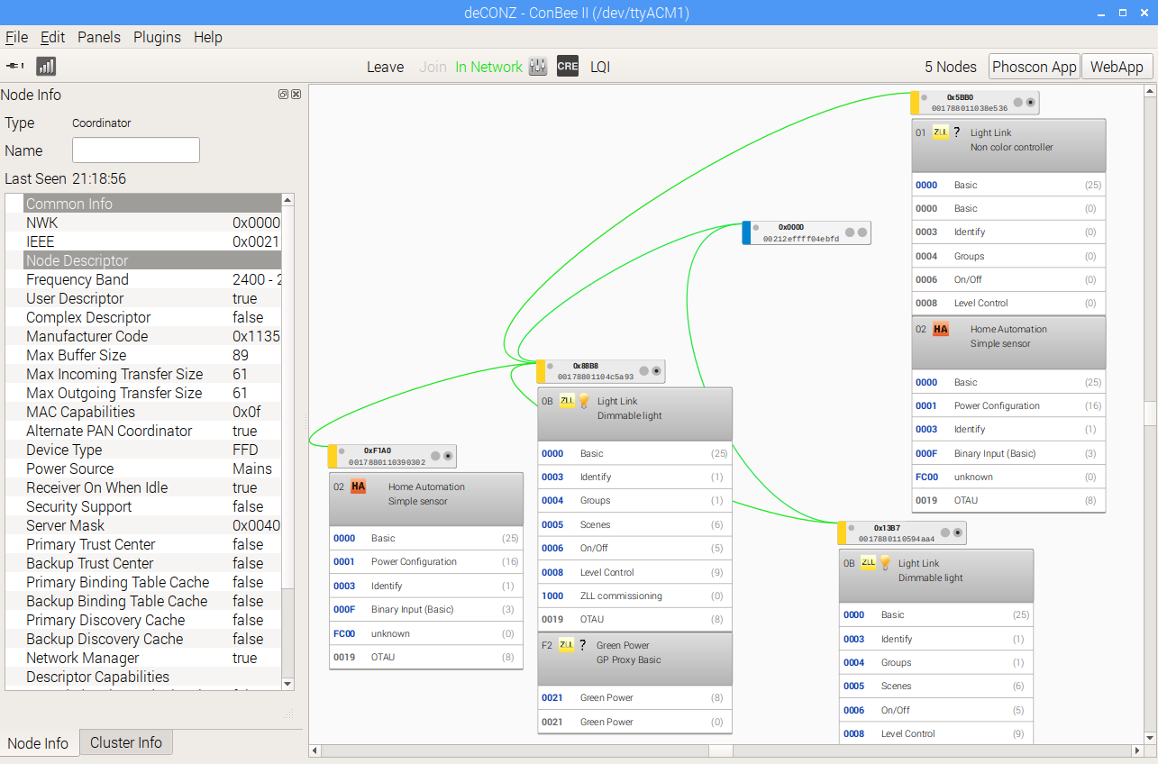Click Node Info list scroll-down arrow
Screen dimensions: 1158x764
(288, 684)
